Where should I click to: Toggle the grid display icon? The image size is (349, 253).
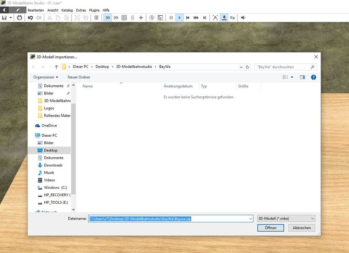[x=124, y=18]
